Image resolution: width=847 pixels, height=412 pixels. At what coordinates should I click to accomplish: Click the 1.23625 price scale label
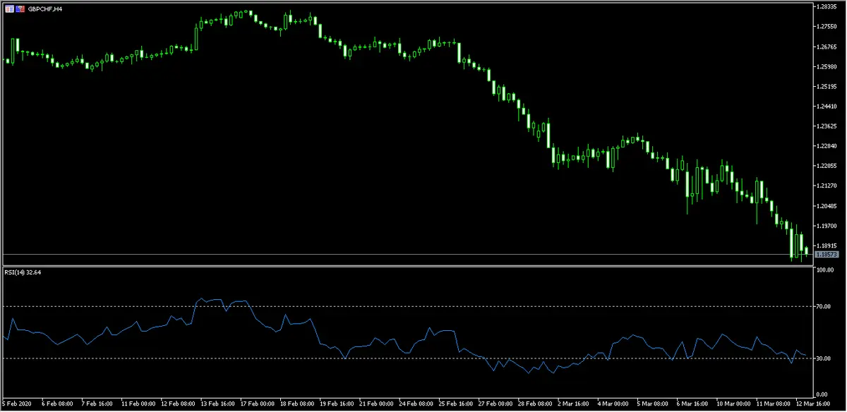pos(826,126)
